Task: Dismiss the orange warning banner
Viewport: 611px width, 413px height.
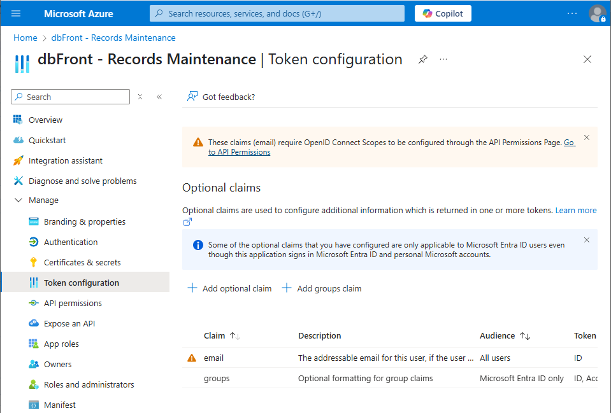Action: pyautogui.click(x=587, y=137)
